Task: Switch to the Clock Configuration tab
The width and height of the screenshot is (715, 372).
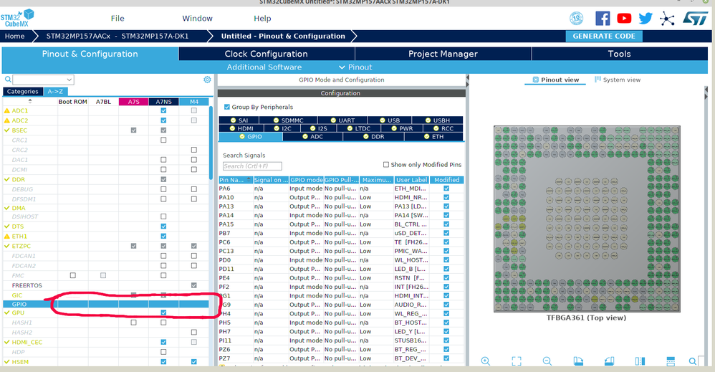Action: point(267,54)
